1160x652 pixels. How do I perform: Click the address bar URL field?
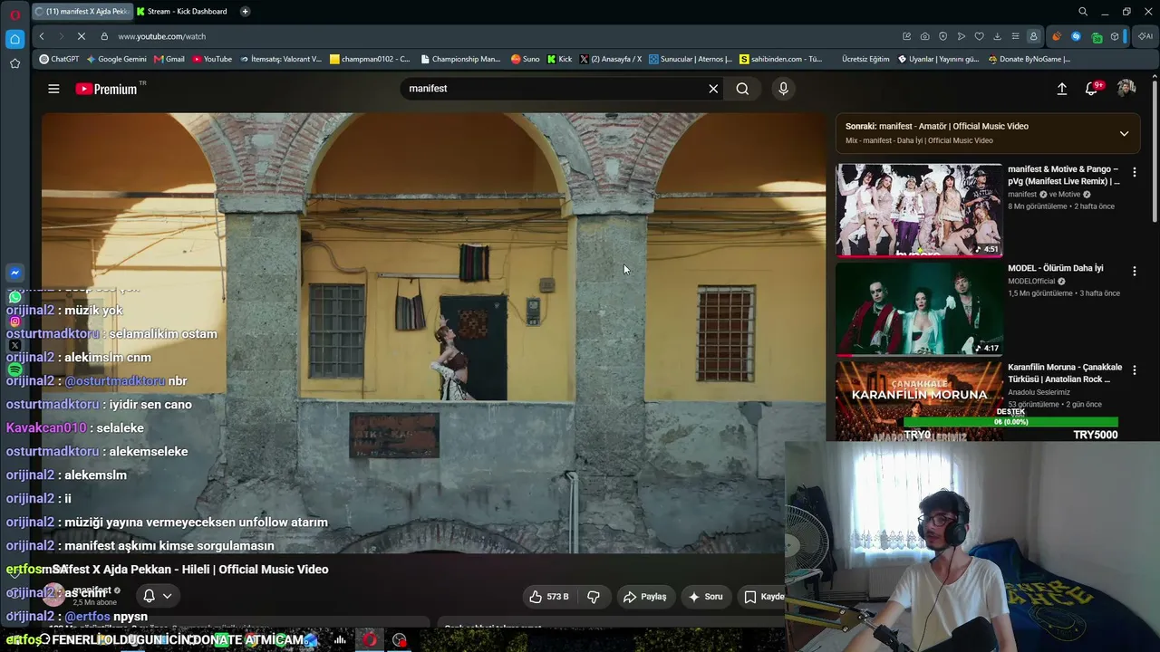click(498, 36)
